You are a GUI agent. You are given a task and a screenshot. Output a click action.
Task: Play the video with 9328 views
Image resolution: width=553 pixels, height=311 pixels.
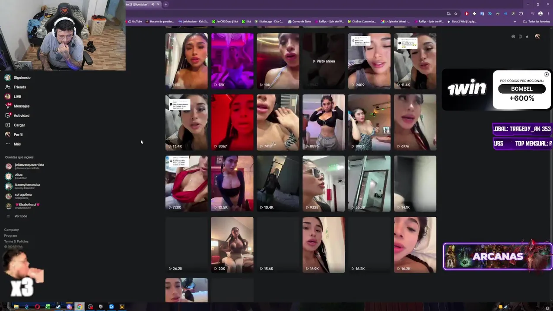click(x=324, y=184)
